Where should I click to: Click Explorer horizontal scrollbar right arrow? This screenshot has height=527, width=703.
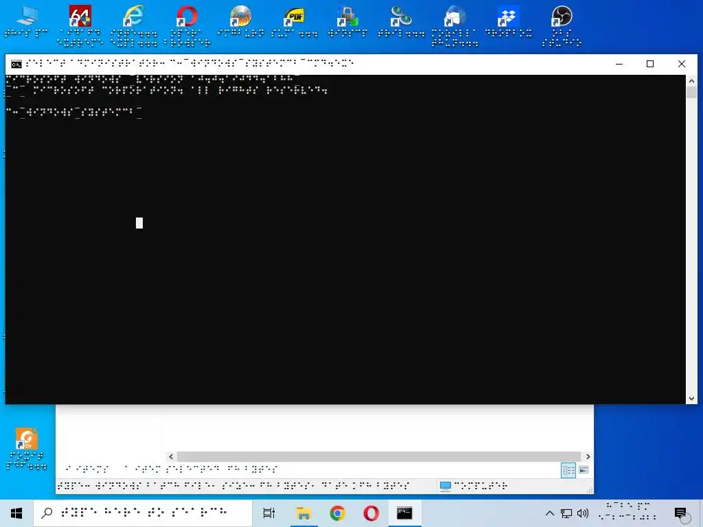coord(588,456)
